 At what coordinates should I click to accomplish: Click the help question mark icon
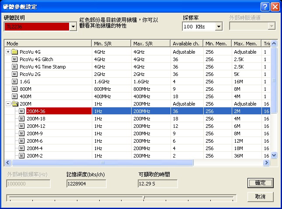pos(265,7)
